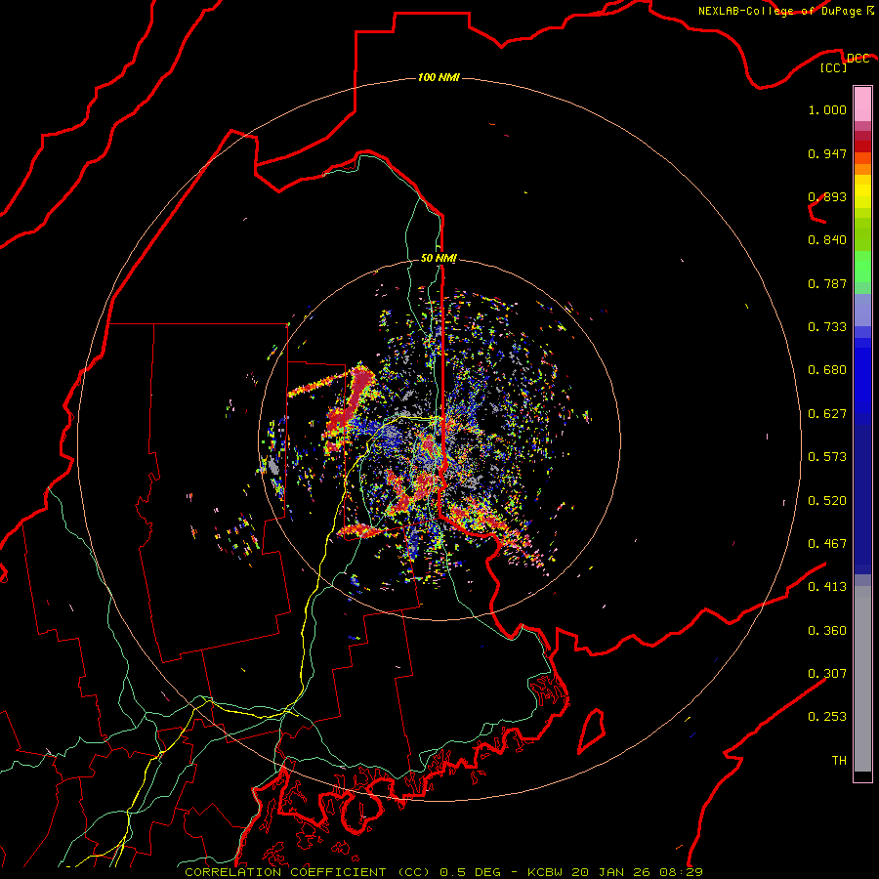The image size is (879, 879).
Task: Select the 0.360 legend label
Action: (x=827, y=631)
